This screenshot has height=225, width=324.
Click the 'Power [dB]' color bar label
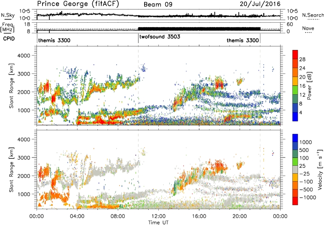coord(309,86)
